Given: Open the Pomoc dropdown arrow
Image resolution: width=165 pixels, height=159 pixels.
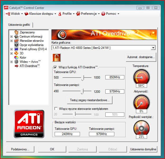Looking at the screenshot, I should point(118,14).
